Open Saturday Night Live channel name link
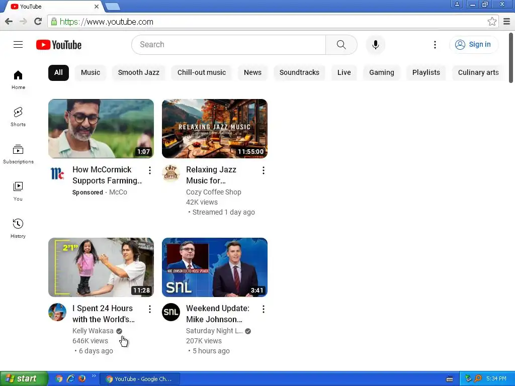The height and width of the screenshot is (386, 515). [x=214, y=331]
